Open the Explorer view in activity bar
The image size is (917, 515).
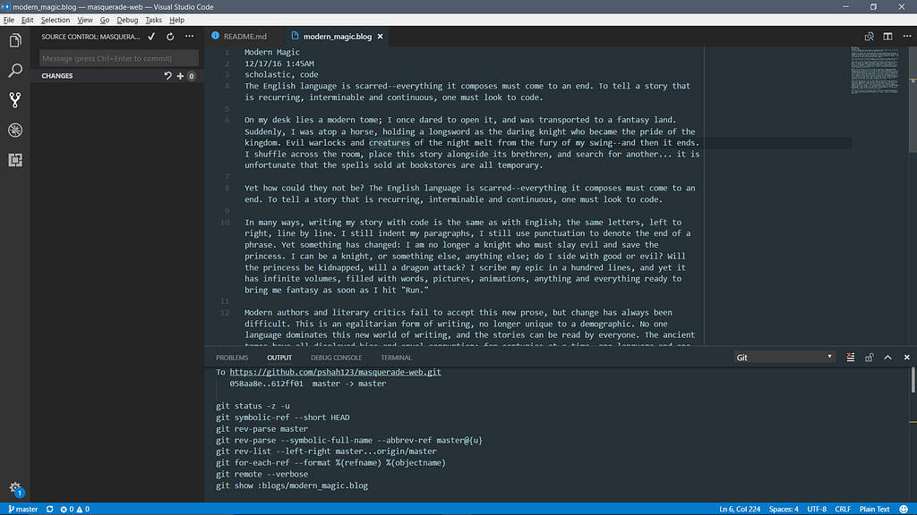pyautogui.click(x=15, y=40)
